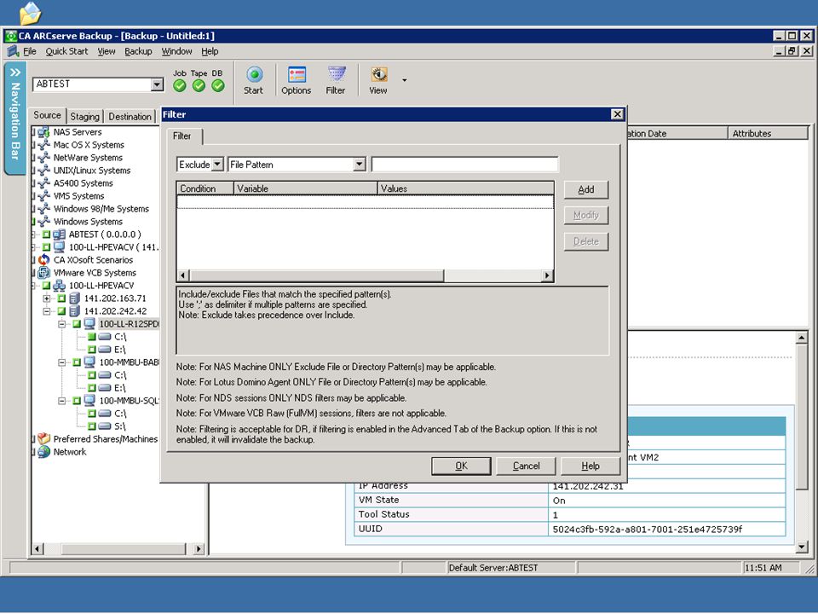Toggle the ABTEST ( 0.0.0.0 ) selection box
Image resolution: width=818 pixels, height=614 pixels.
pos(46,235)
